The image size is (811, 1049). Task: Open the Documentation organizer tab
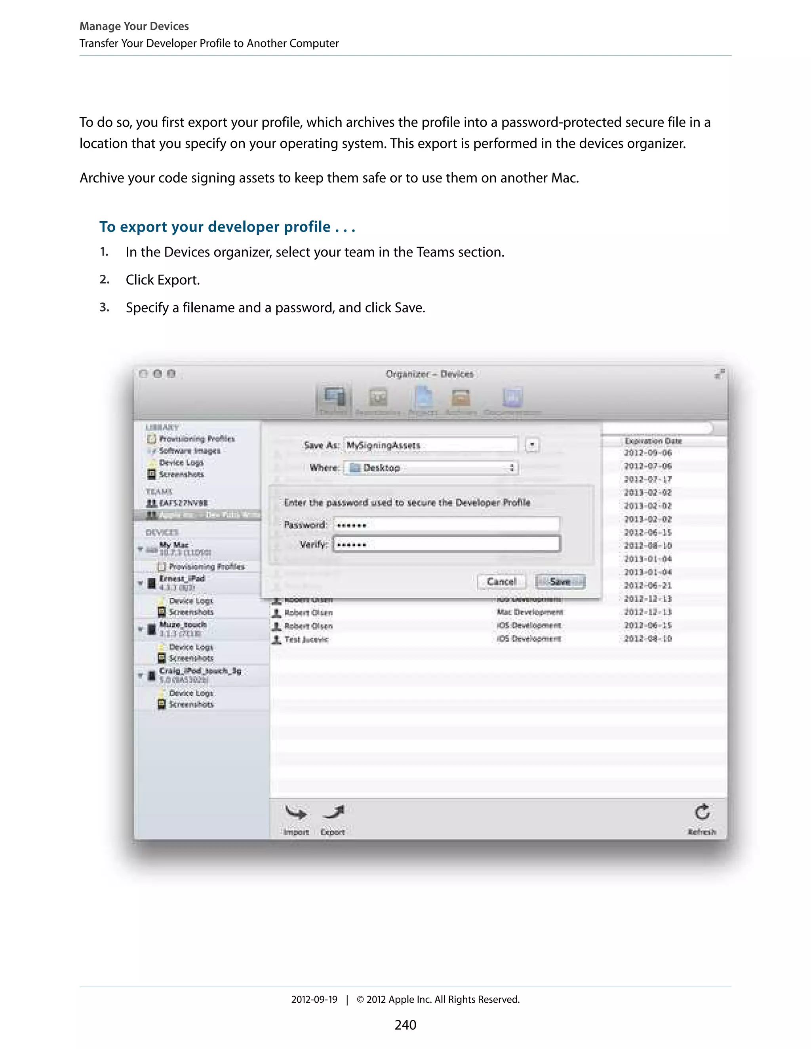click(513, 401)
